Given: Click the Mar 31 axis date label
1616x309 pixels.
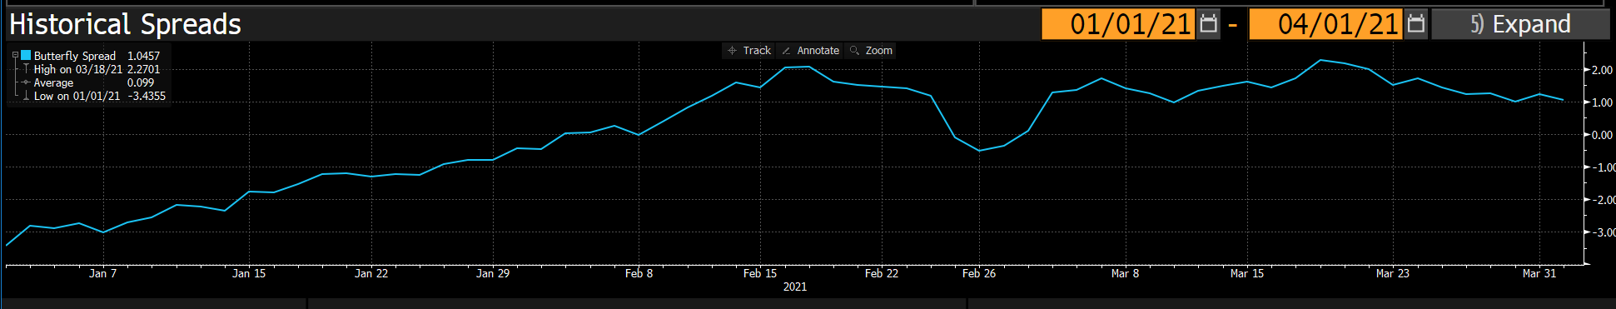Looking at the screenshot, I should coord(1539,273).
